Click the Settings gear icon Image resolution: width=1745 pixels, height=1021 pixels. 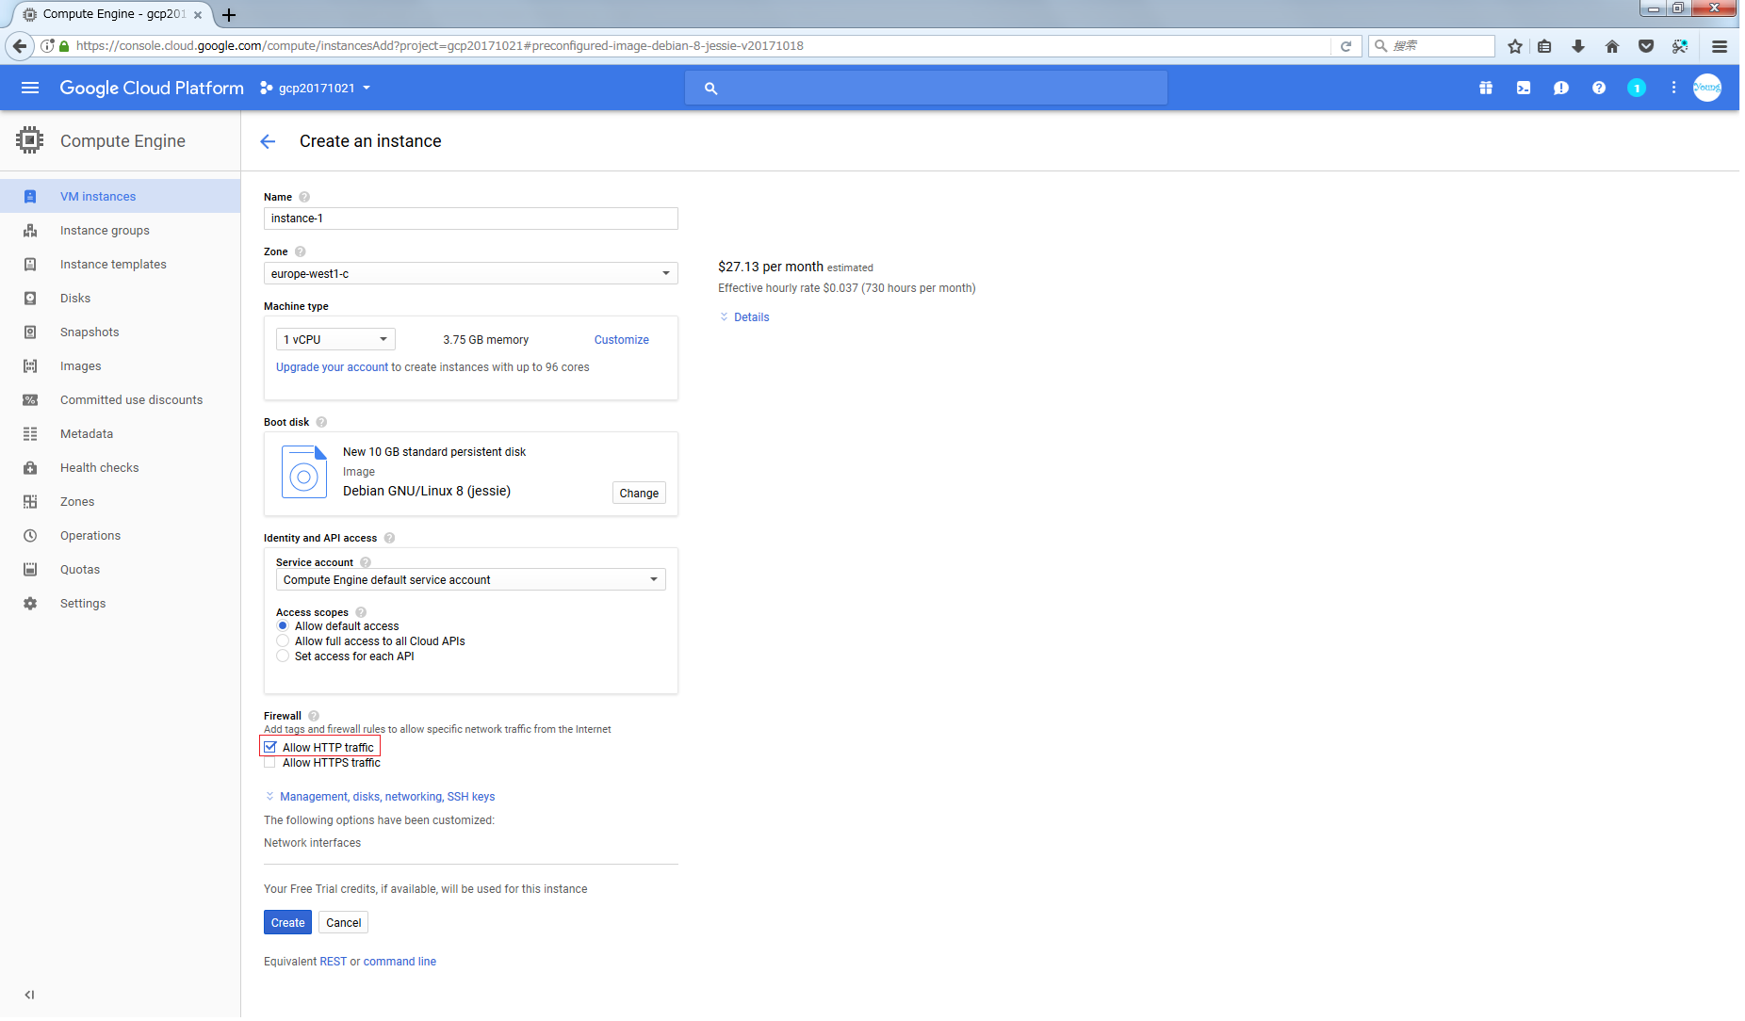(x=30, y=604)
